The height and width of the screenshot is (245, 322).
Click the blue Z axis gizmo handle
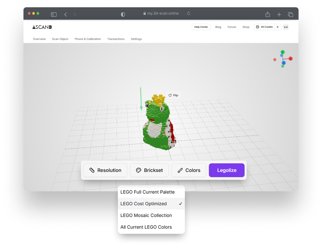tap(284, 63)
